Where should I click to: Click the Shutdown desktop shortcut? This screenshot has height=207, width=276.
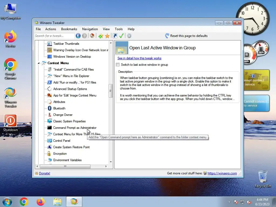point(11,123)
